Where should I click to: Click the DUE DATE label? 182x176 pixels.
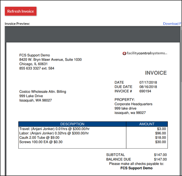coord(123,87)
